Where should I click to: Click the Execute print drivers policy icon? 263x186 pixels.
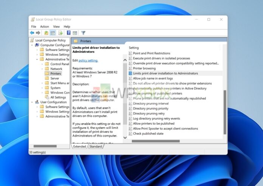pos(130,58)
